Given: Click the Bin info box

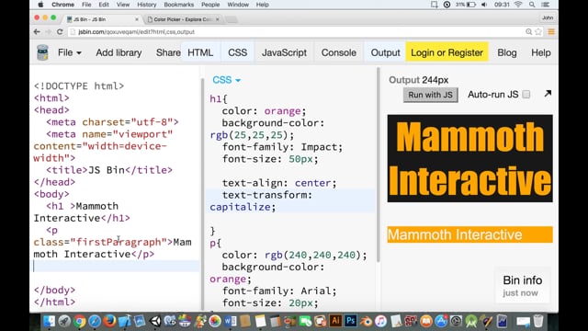Looking at the screenshot, I should point(523,286).
